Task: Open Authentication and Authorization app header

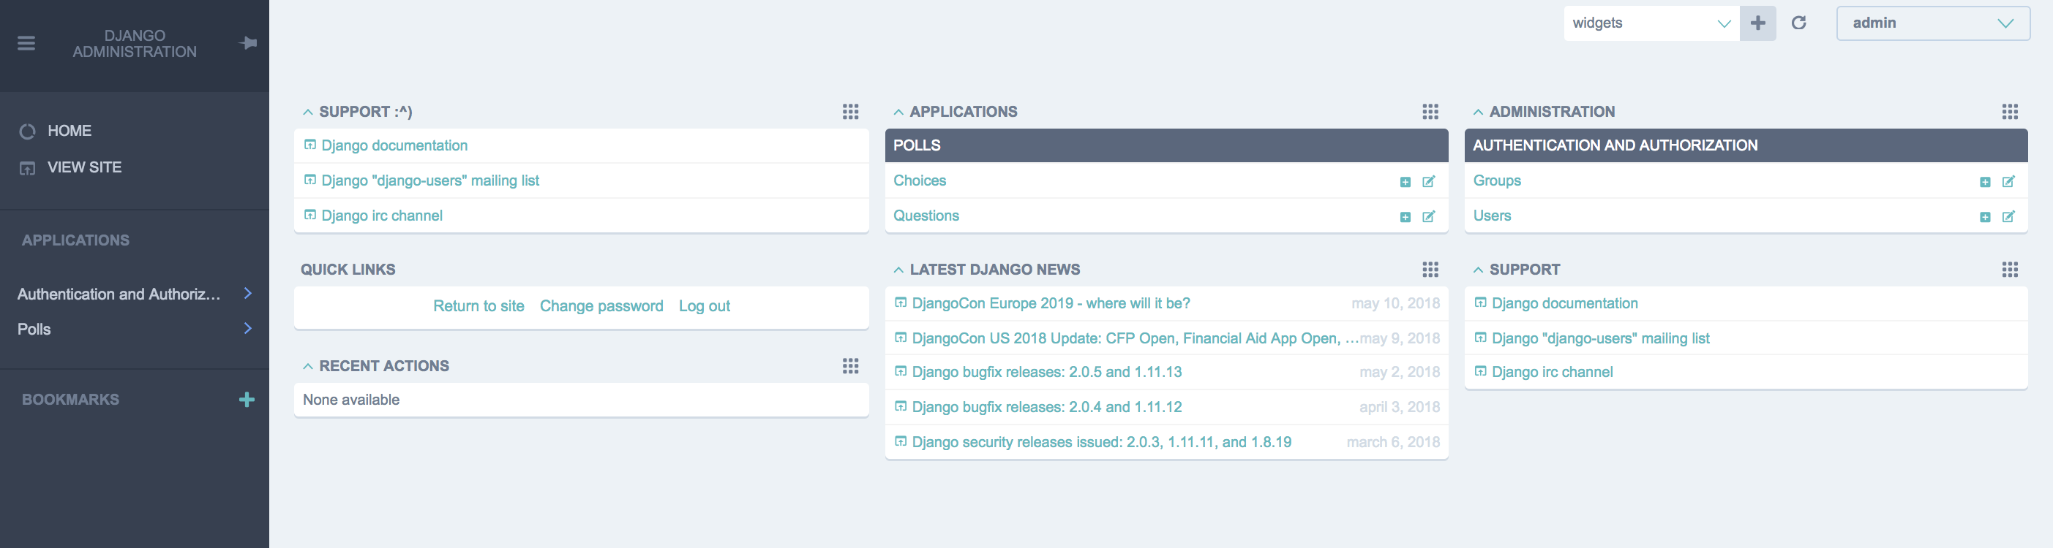Action: (1615, 145)
